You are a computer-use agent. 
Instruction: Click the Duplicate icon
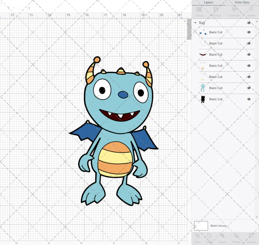pyautogui.click(x=234, y=9)
